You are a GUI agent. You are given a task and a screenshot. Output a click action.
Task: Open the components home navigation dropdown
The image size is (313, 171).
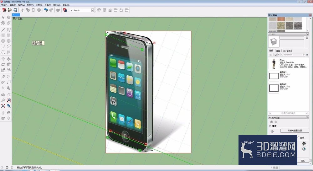coord(279,55)
